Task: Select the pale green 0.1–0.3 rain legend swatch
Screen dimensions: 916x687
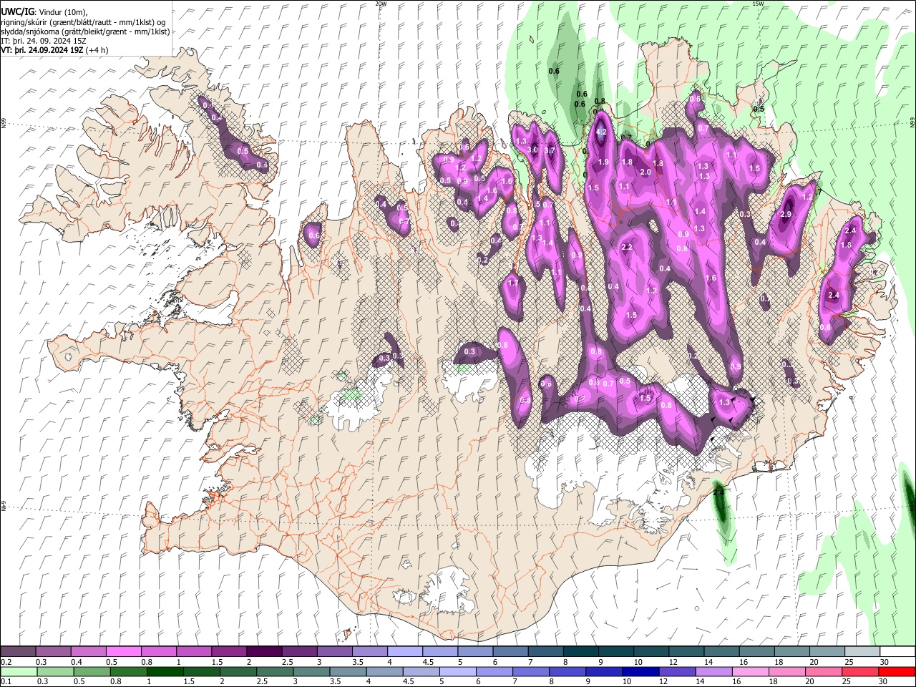Action: [19, 671]
